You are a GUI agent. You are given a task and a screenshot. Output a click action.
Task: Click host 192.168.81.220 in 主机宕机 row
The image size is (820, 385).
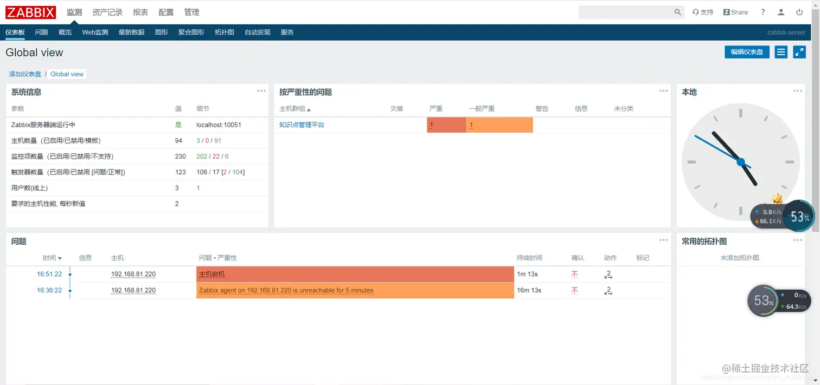(133, 274)
